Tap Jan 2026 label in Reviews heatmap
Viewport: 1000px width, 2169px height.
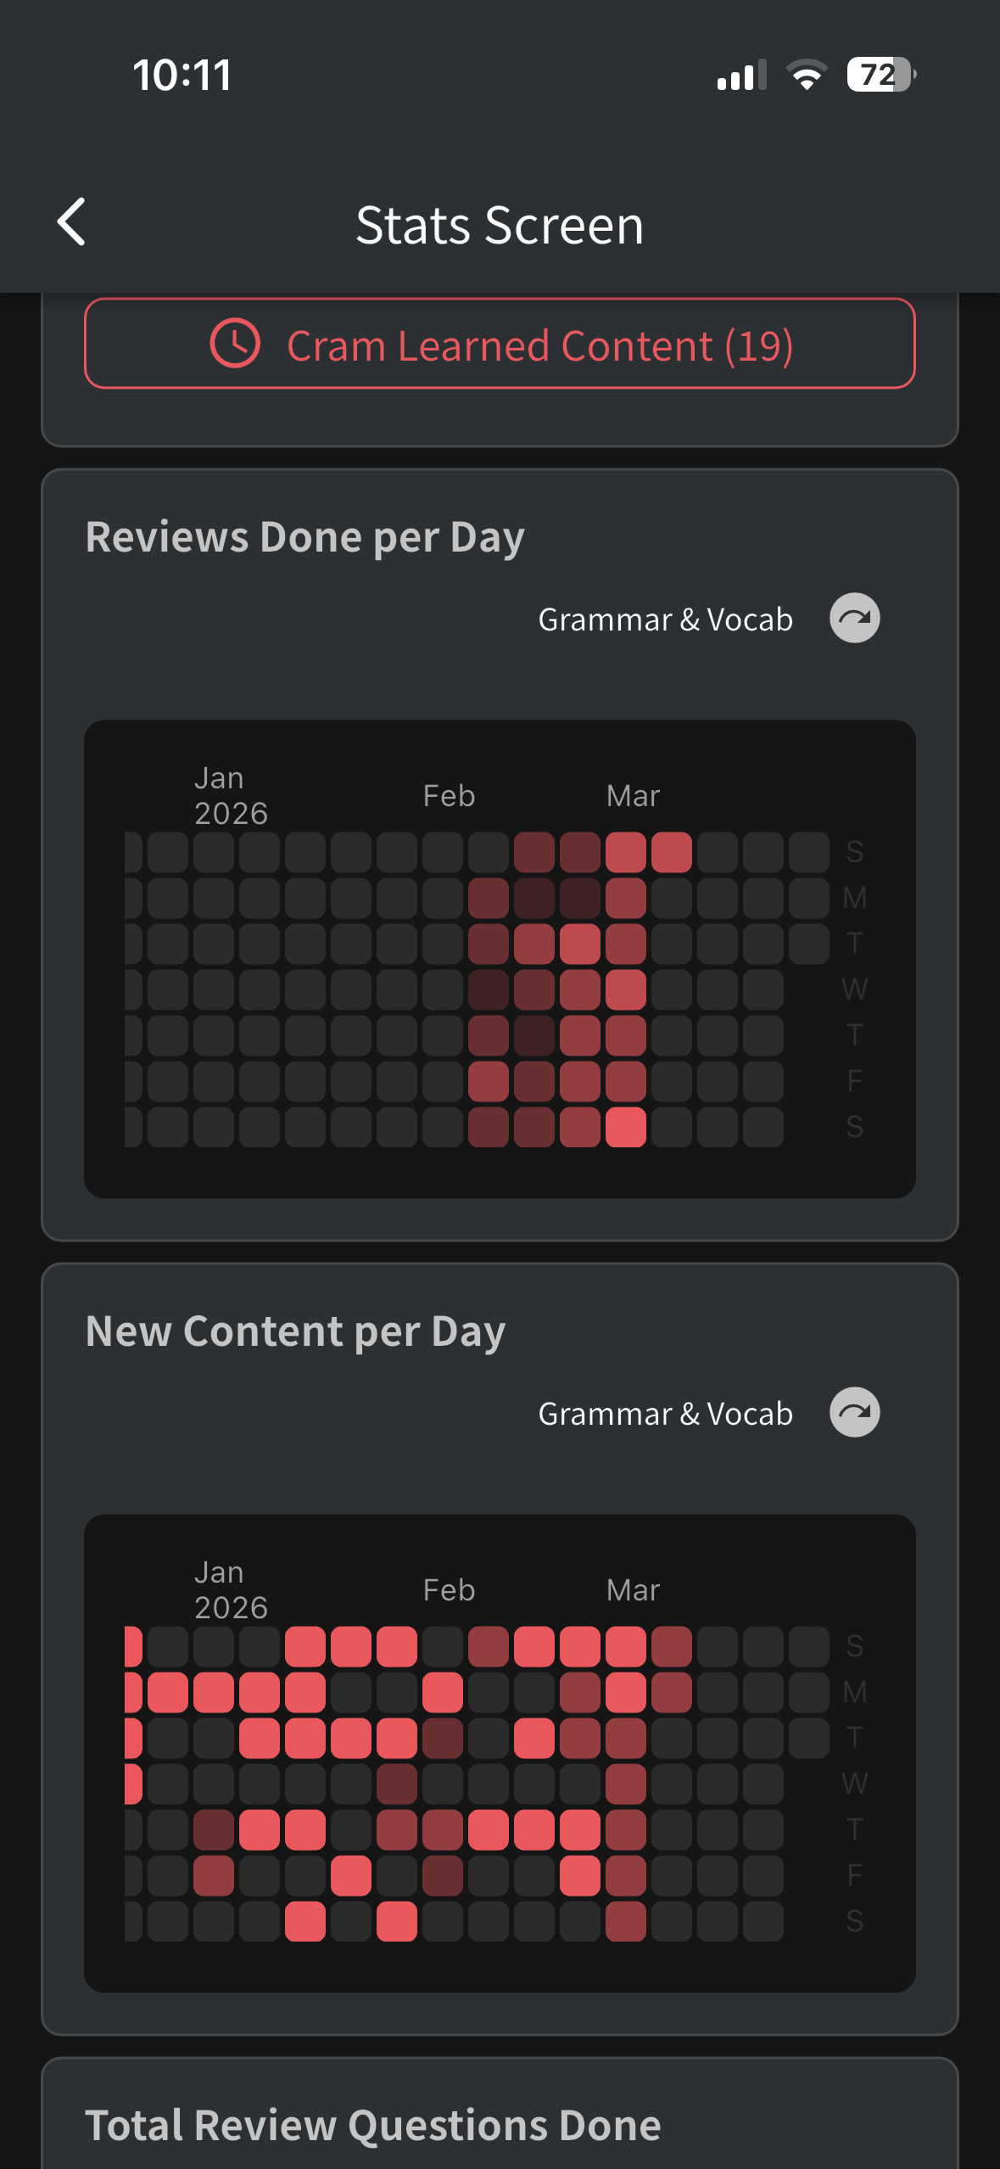click(230, 796)
